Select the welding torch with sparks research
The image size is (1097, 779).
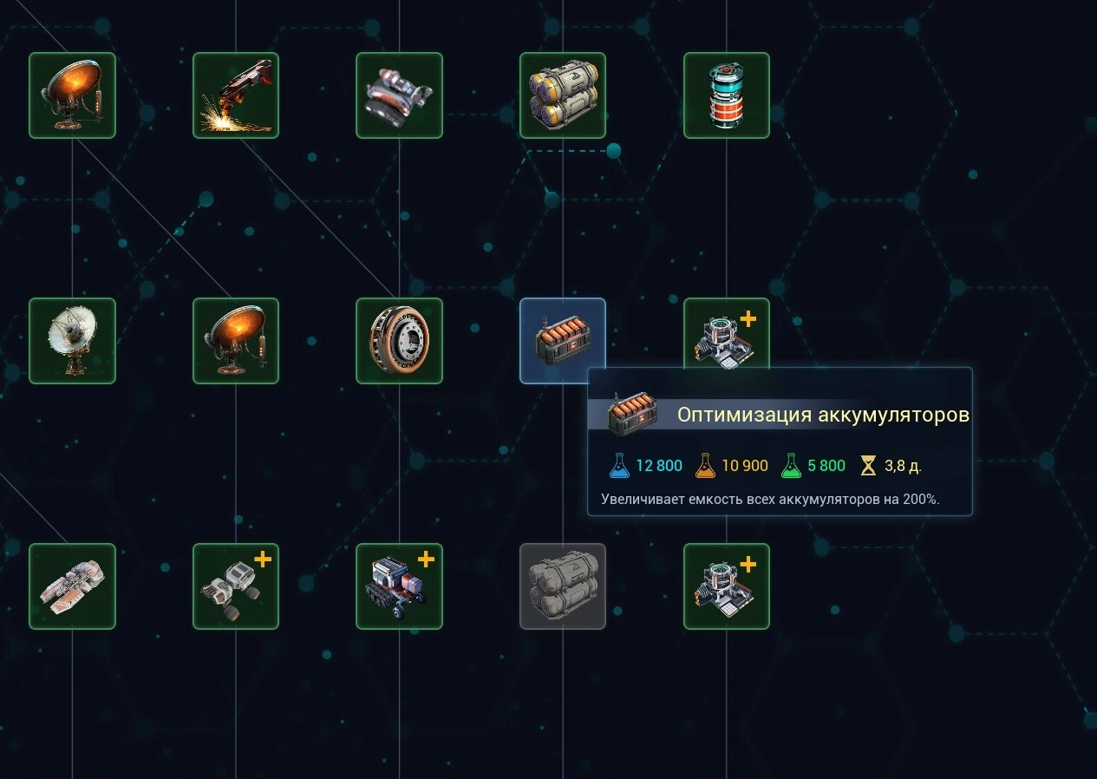point(236,95)
